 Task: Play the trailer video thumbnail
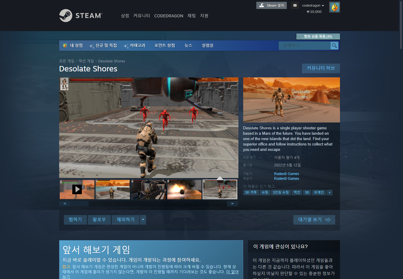pos(77,189)
